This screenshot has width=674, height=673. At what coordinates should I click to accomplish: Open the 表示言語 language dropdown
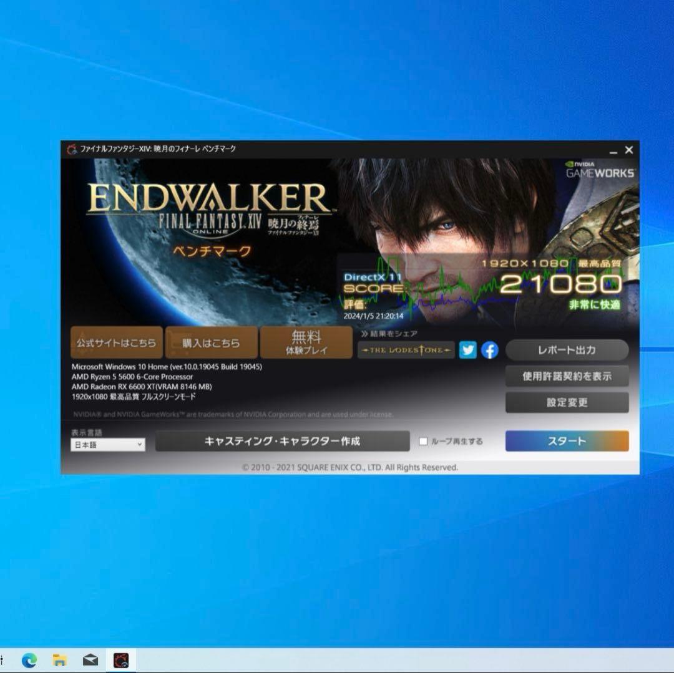(107, 444)
